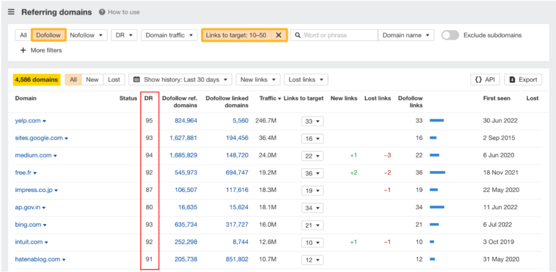The height and width of the screenshot is (272, 556).
Task: Click 694,747 linked domains value
Action: pyautogui.click(x=237, y=173)
